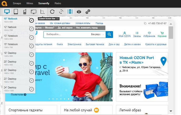Viewport: 181px width, 115px height.
Task: Click the scrollbar up arrow
Action: click(171, 24)
